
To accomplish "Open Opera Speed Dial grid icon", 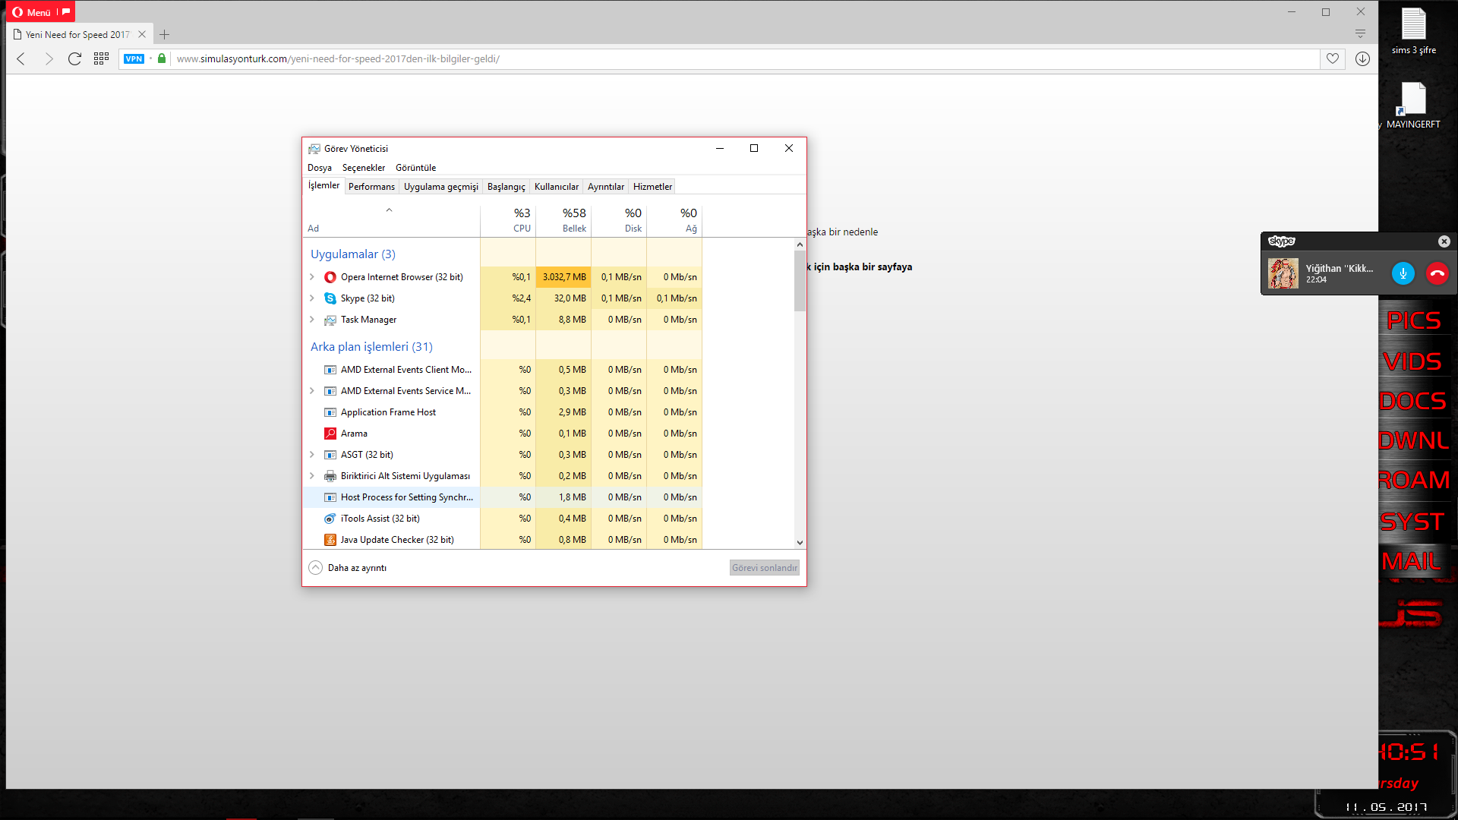I will click(101, 58).
